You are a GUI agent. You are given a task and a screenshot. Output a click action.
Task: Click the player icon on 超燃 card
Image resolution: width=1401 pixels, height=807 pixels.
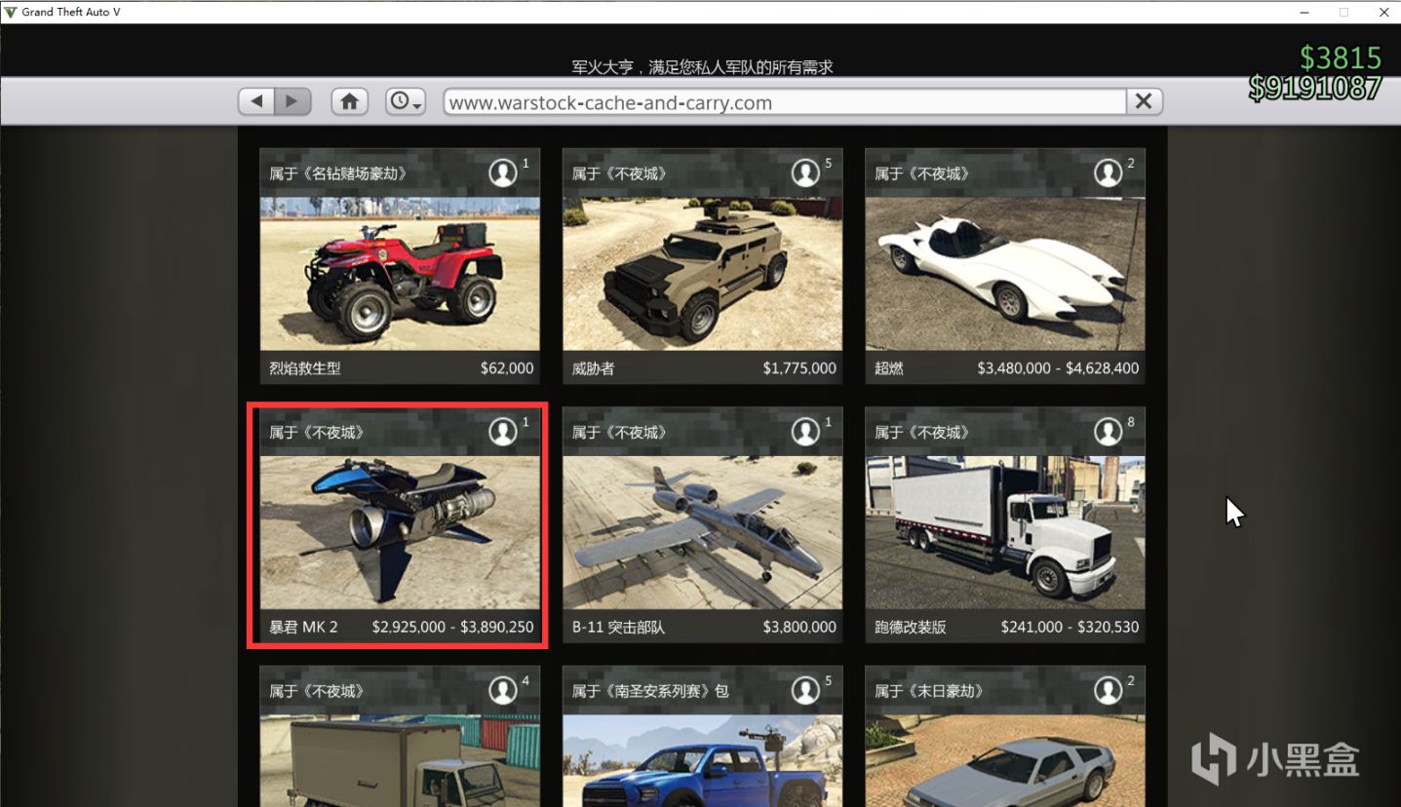(1108, 173)
